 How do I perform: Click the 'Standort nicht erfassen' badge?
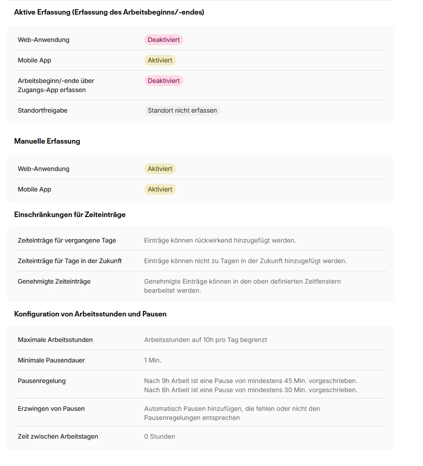point(182,110)
